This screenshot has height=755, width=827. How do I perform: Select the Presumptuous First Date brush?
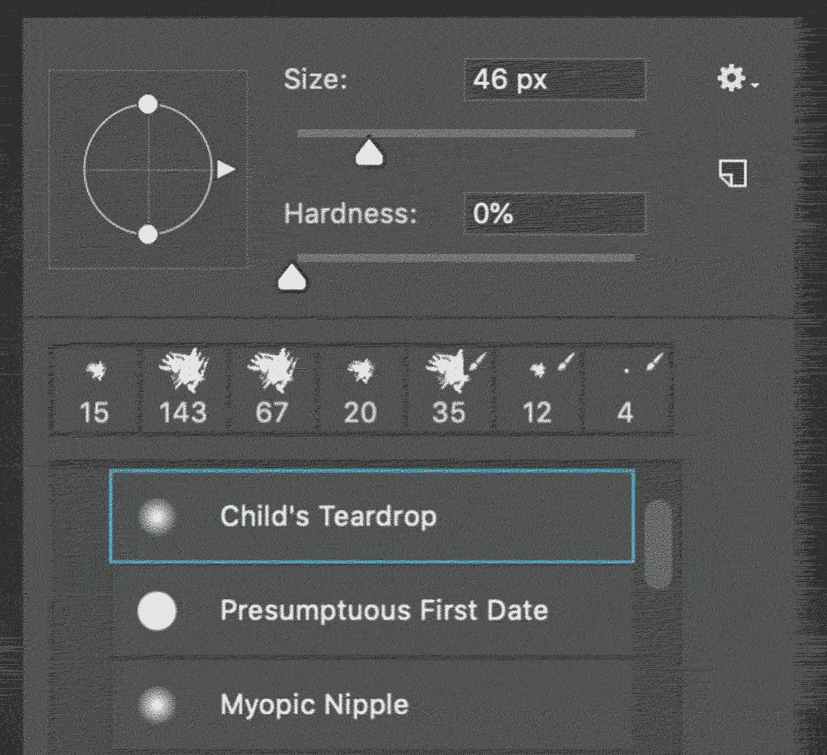[x=372, y=610]
